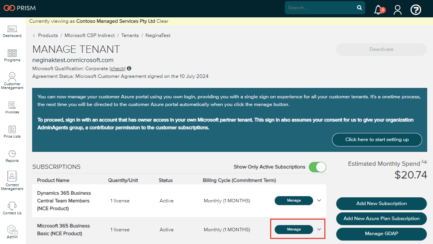Click the Estimated Monthly Spend label
The width and height of the screenshot is (433, 244).
(384, 164)
